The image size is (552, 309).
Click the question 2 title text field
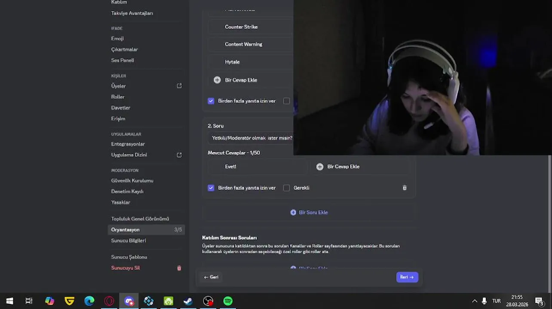(x=251, y=138)
